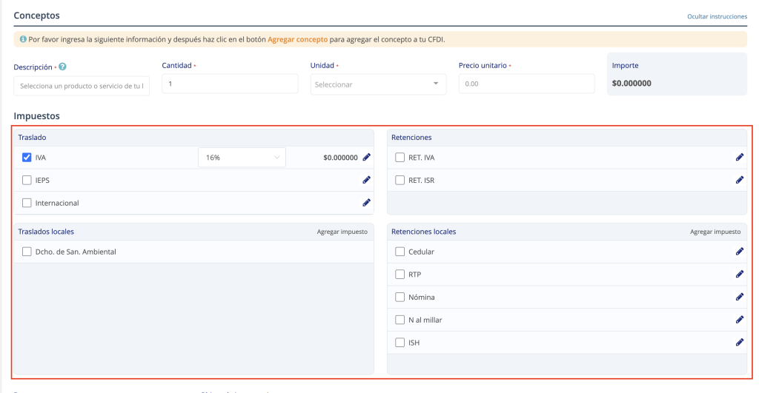Click the Importe $0.000000 value
Image resolution: width=759 pixels, height=393 pixels.
click(632, 83)
